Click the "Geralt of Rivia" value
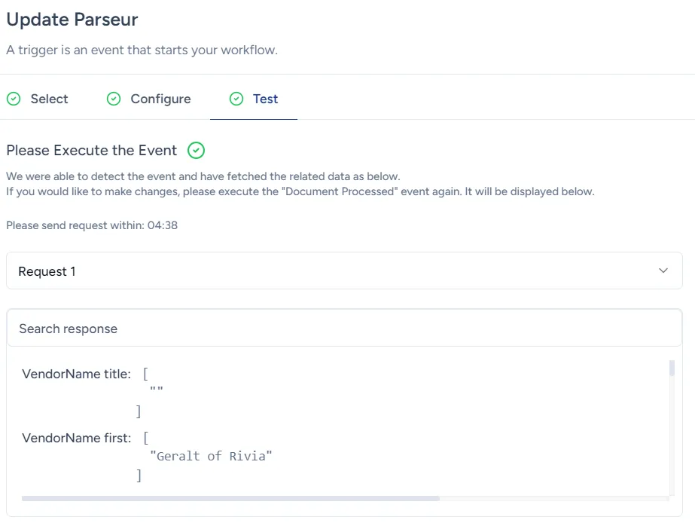 [x=211, y=456]
